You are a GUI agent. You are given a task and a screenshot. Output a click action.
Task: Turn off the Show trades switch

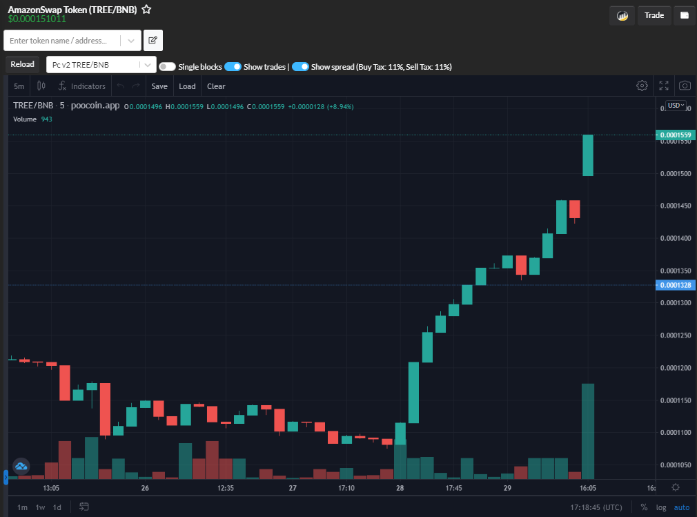pyautogui.click(x=233, y=67)
